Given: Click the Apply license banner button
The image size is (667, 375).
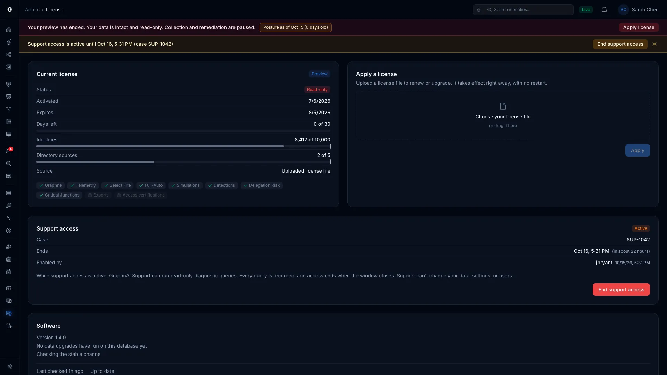Looking at the screenshot, I should [x=639, y=27].
